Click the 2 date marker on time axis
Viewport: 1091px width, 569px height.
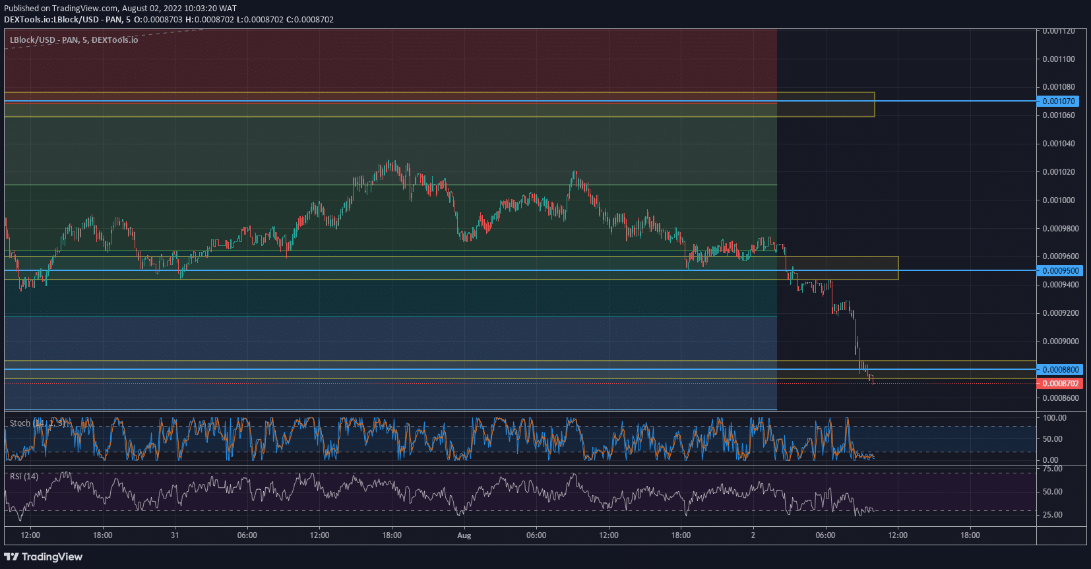tap(753, 535)
